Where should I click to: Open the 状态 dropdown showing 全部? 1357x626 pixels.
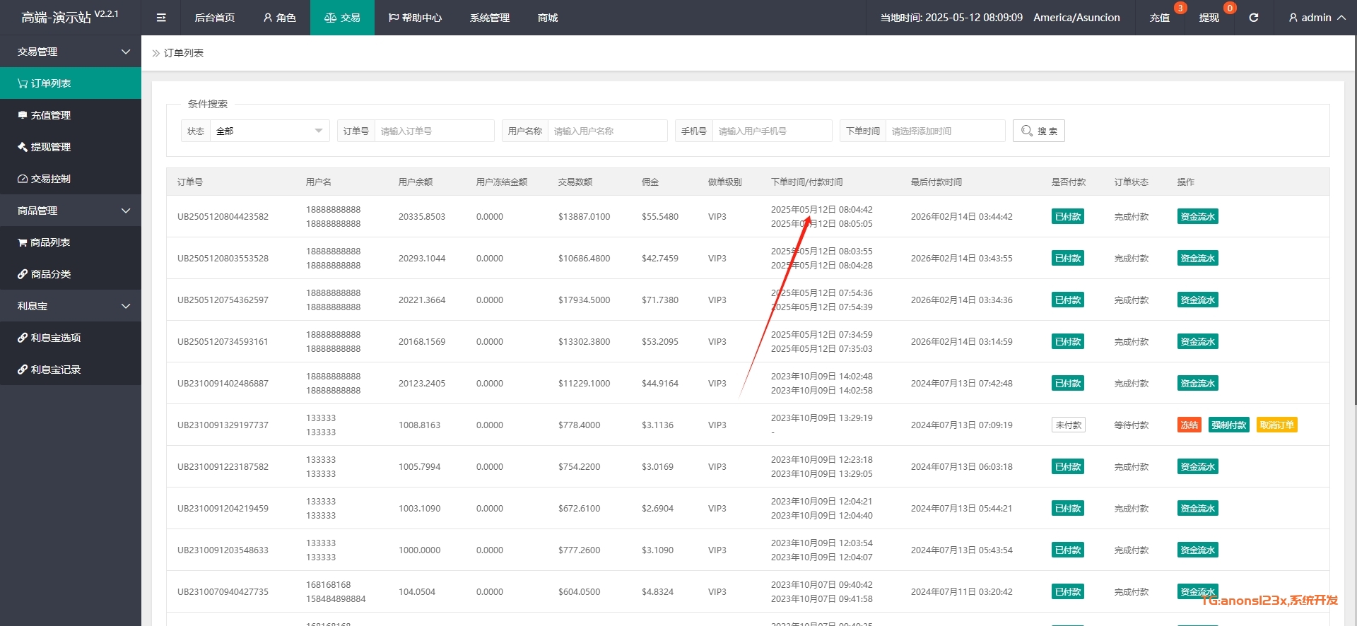[269, 131]
